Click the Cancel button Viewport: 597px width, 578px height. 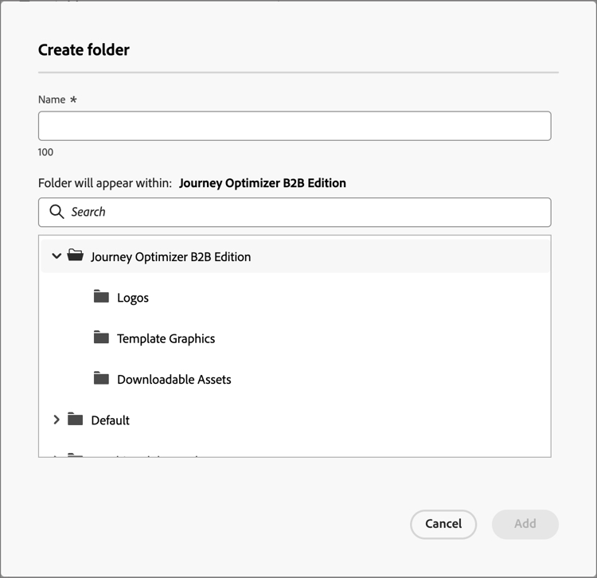(x=443, y=524)
